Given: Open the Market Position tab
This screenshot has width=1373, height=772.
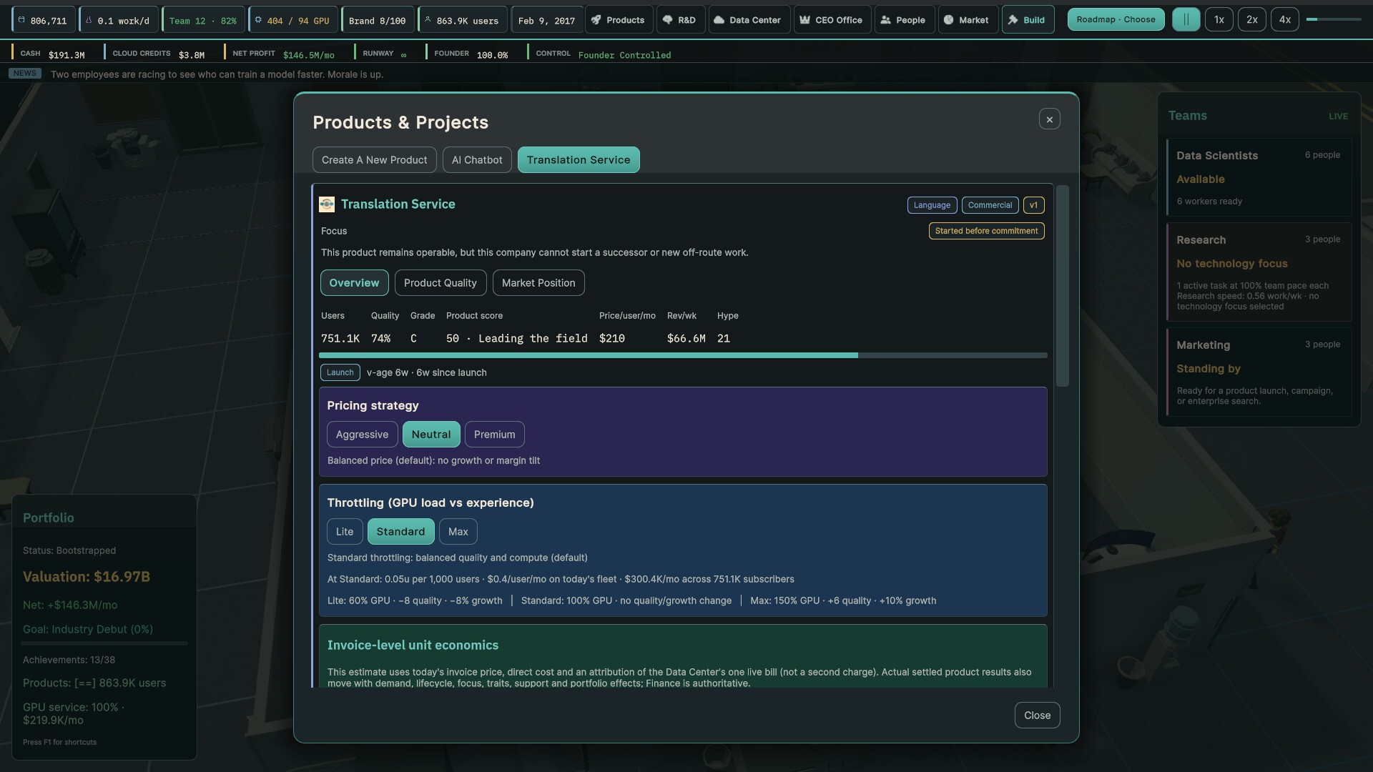Looking at the screenshot, I should [538, 283].
